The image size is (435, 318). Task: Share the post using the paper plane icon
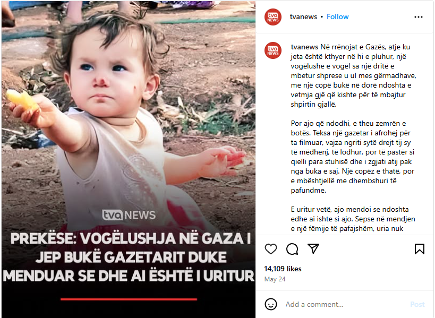313,248
